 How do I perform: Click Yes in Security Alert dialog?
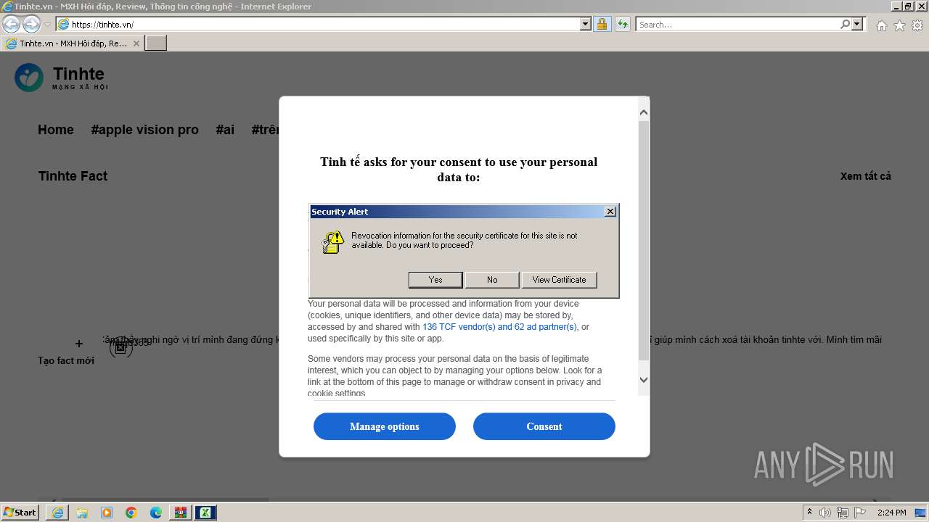click(435, 280)
